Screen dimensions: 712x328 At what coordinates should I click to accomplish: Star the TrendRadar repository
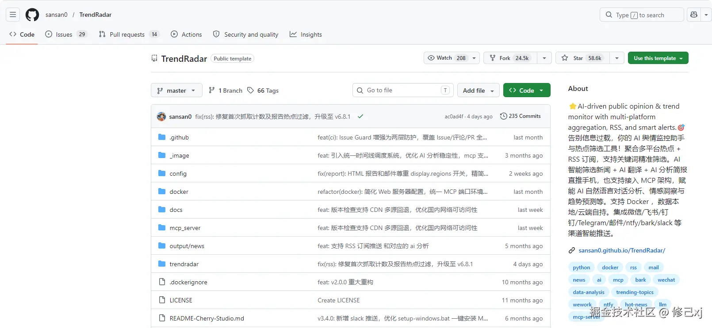[x=582, y=58]
